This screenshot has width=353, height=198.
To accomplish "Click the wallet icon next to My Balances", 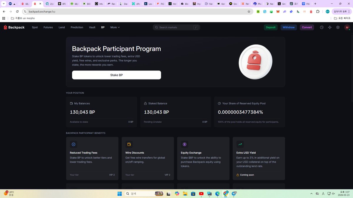I will coord(71,104).
